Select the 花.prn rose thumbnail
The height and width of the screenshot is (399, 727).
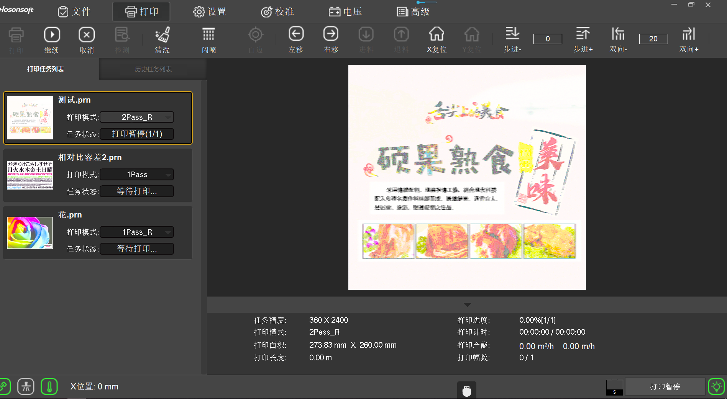point(30,233)
